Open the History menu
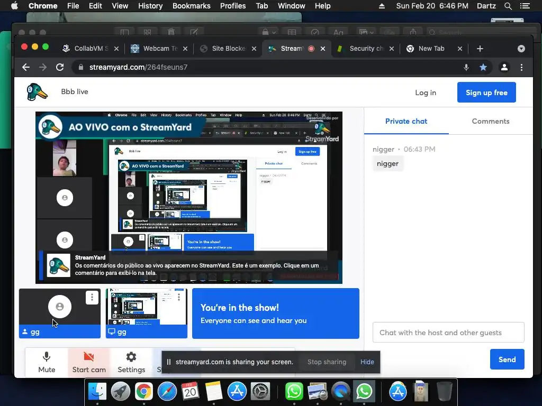 (x=150, y=6)
